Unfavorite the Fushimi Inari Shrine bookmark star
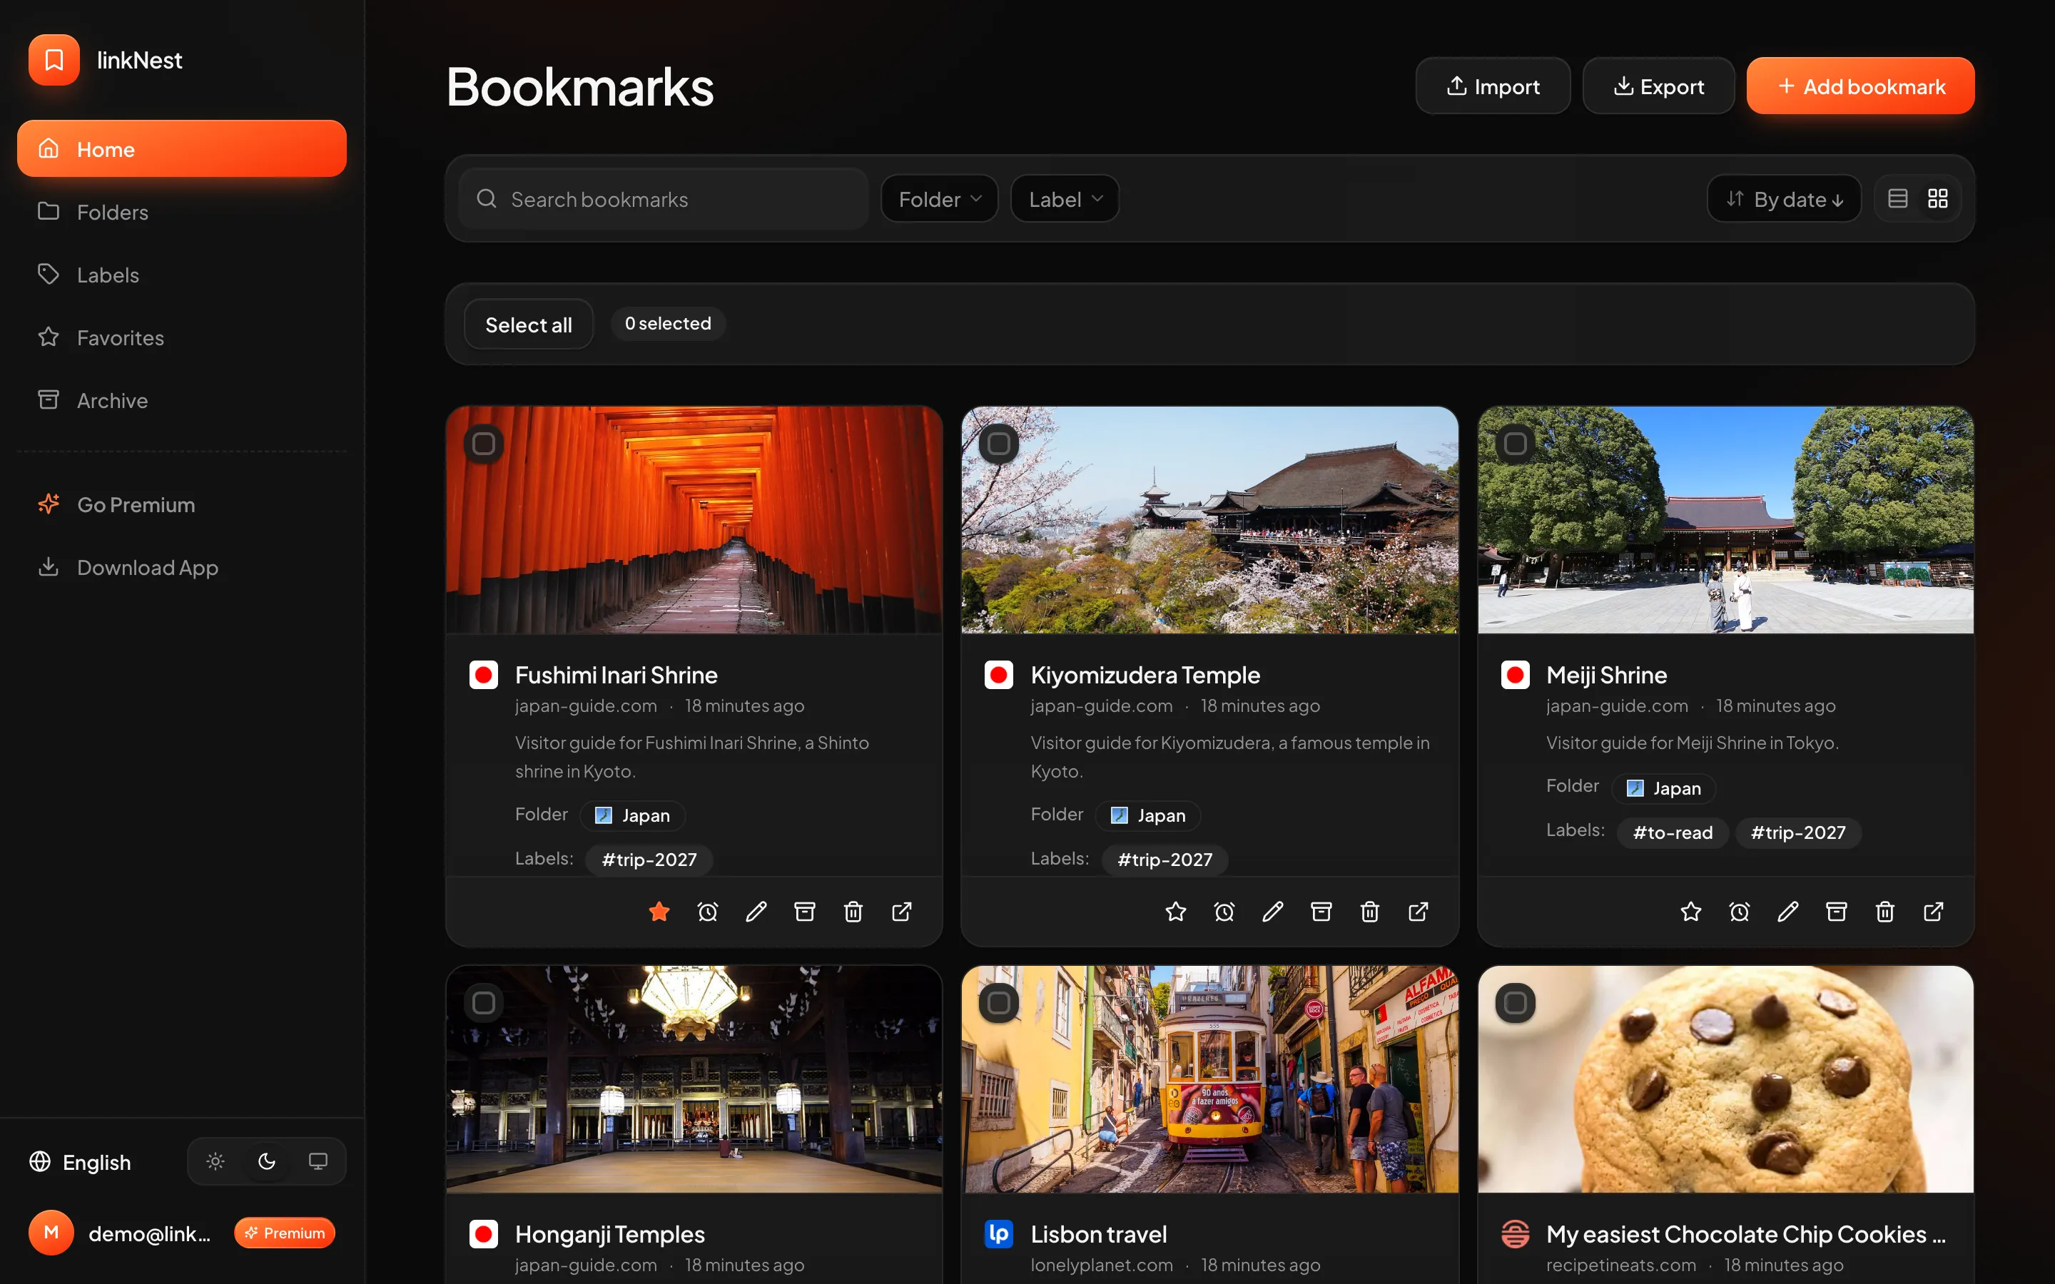2055x1284 pixels. 659,911
